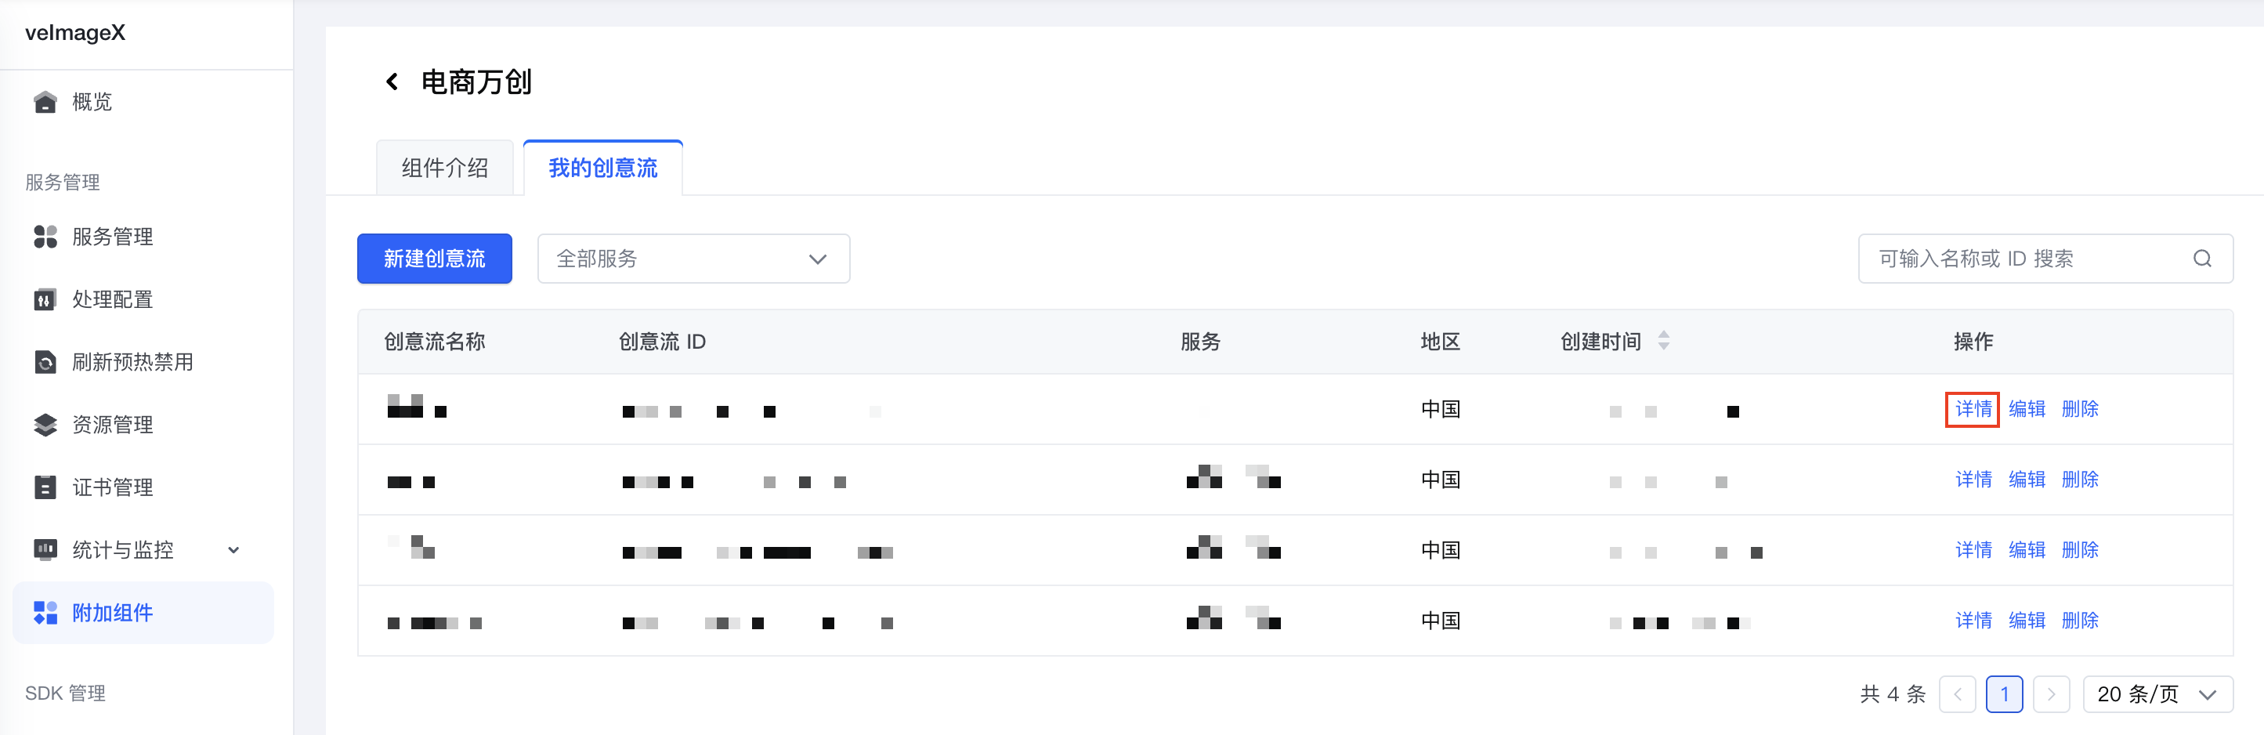The height and width of the screenshot is (735, 2264).
Task: Open 详情 for the first creative flow
Action: click(1973, 409)
